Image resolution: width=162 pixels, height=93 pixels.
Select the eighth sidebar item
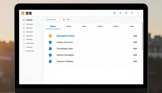tap(29, 47)
